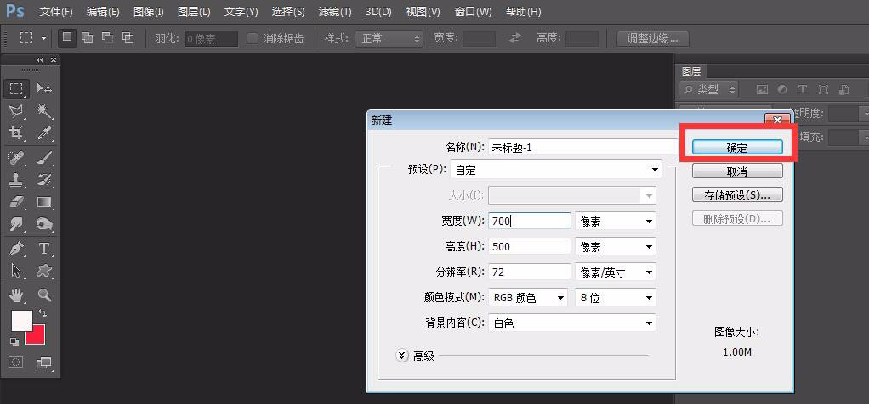Screen dimensions: 869x404
Task: Select the Hand tool
Action: coord(16,295)
